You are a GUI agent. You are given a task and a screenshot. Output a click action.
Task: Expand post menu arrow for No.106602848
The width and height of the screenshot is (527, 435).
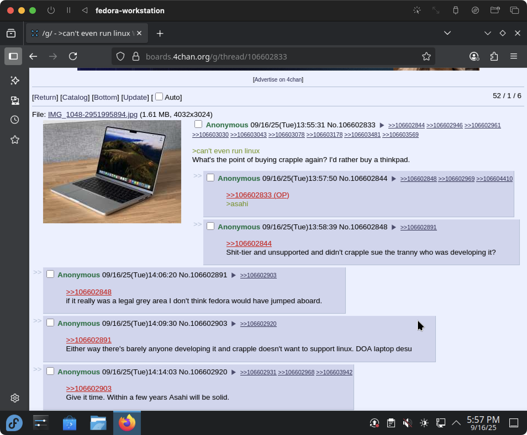[394, 227]
